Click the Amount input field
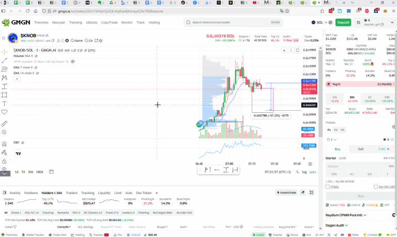The width and height of the screenshot is (397, 237). (x=360, y=166)
